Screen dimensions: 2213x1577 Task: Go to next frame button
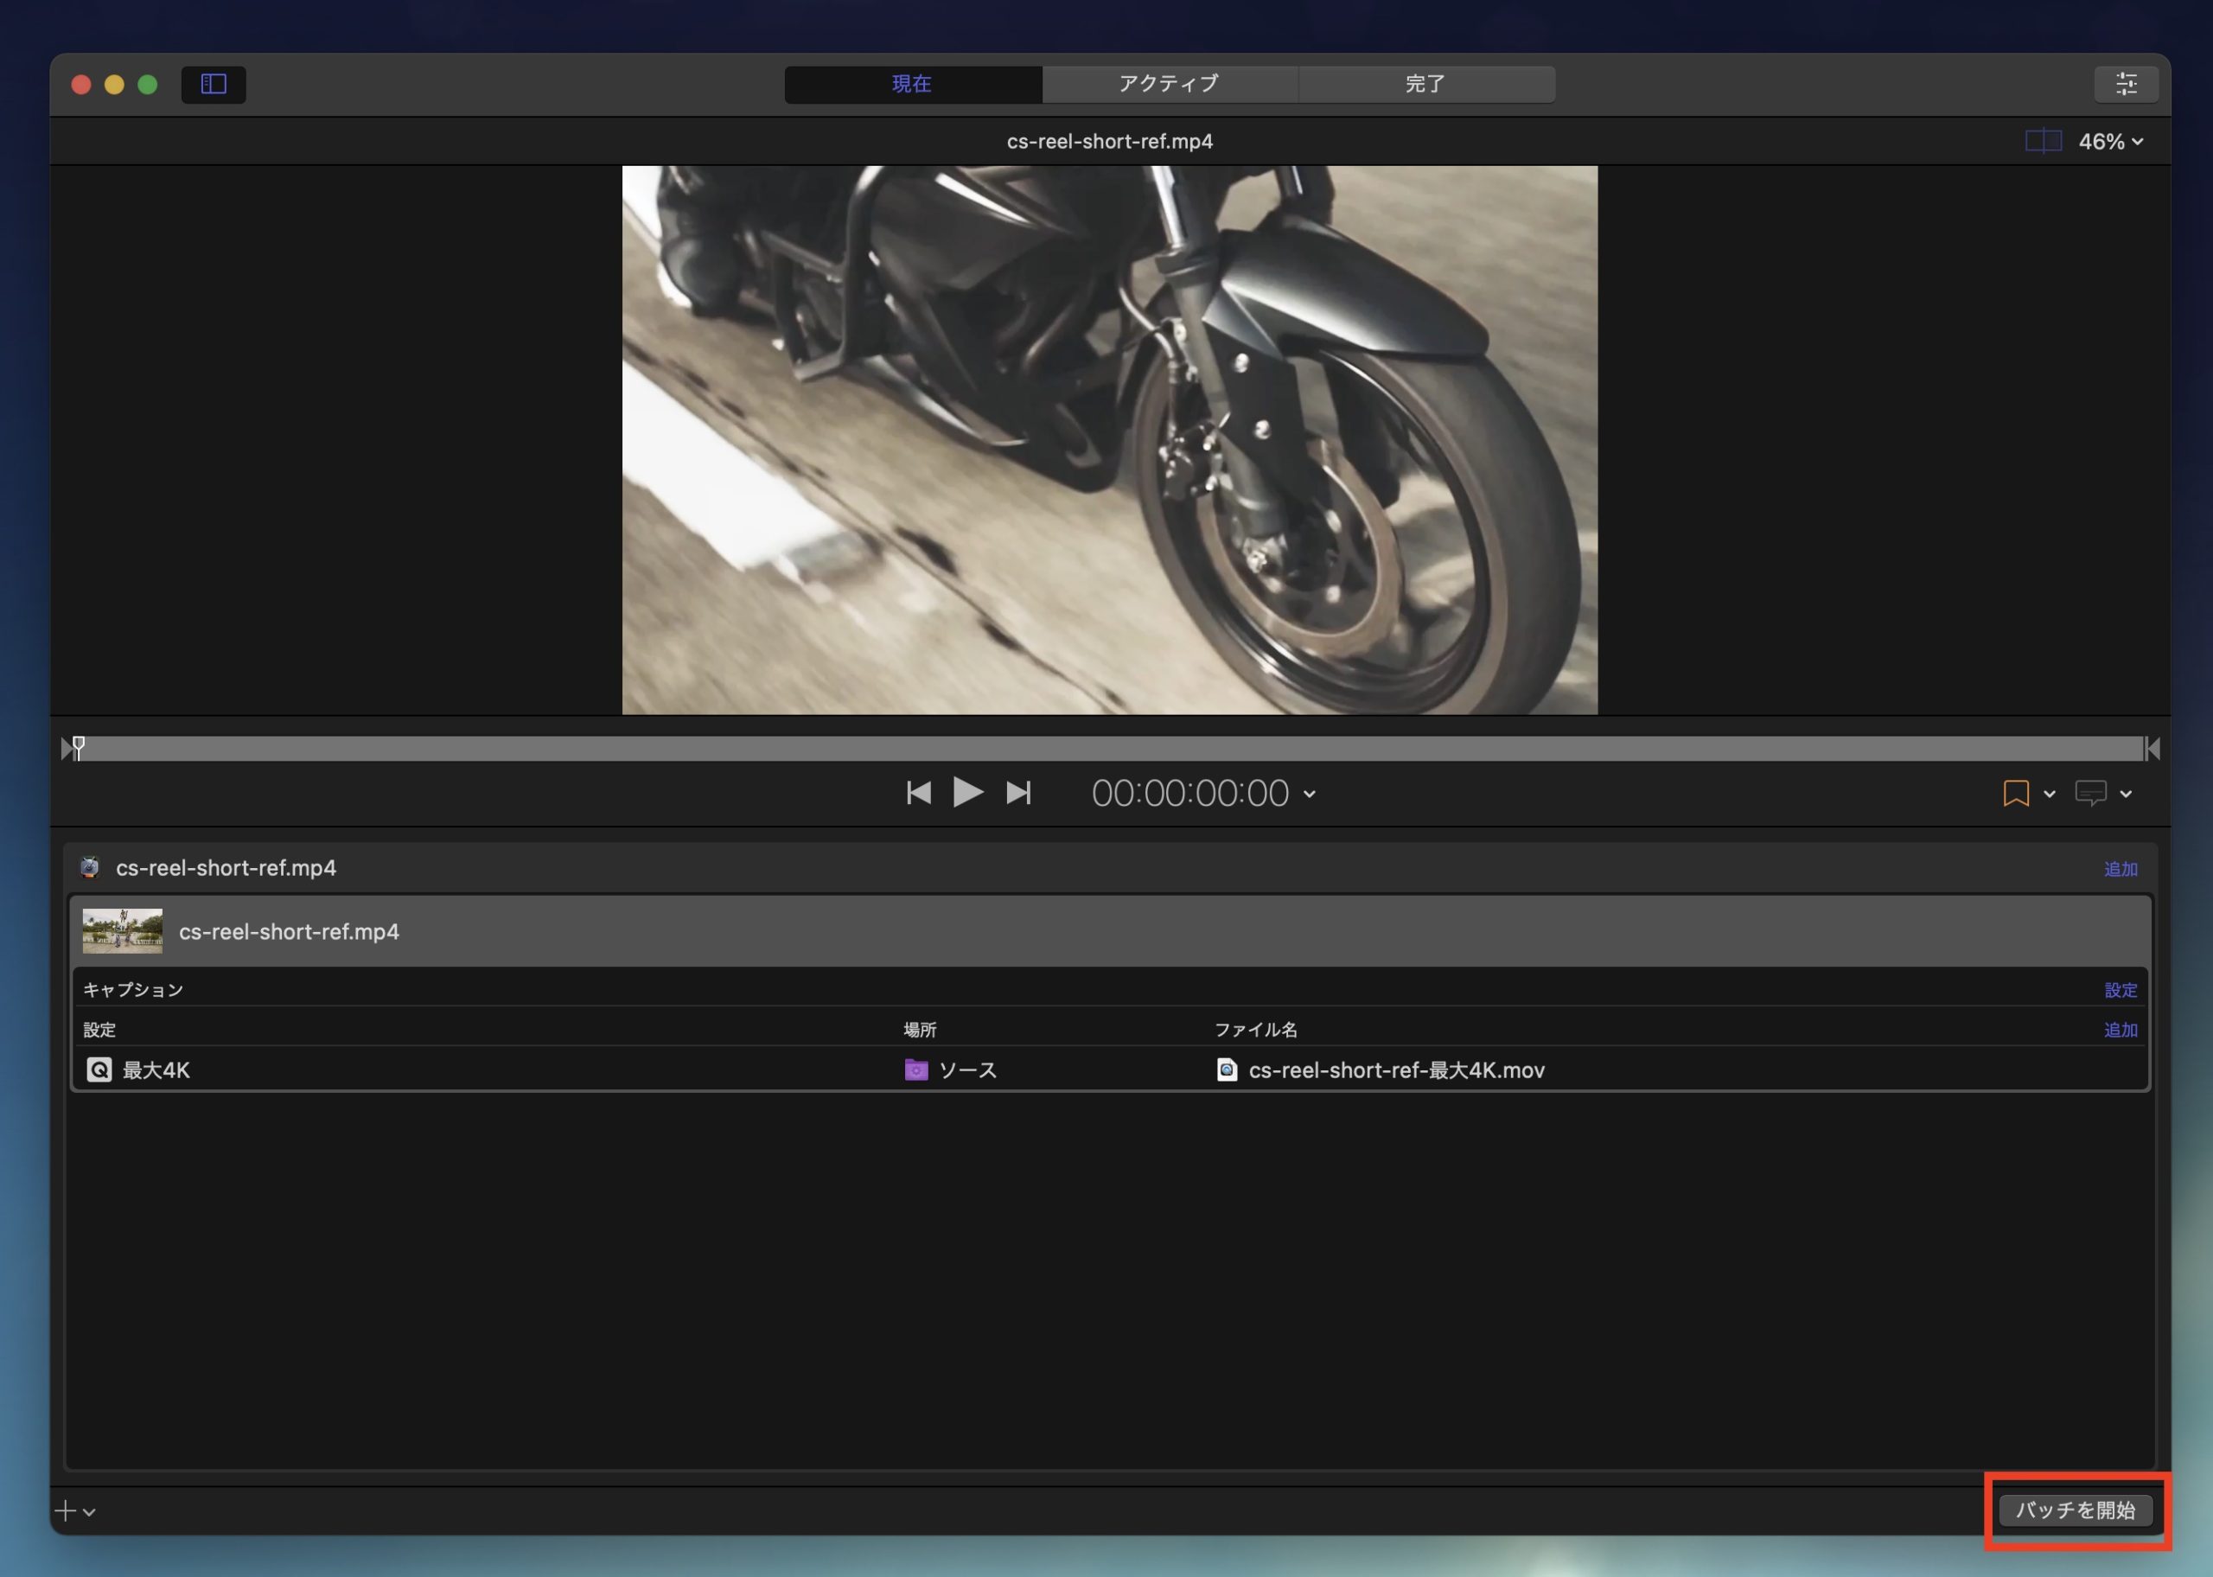point(1018,794)
